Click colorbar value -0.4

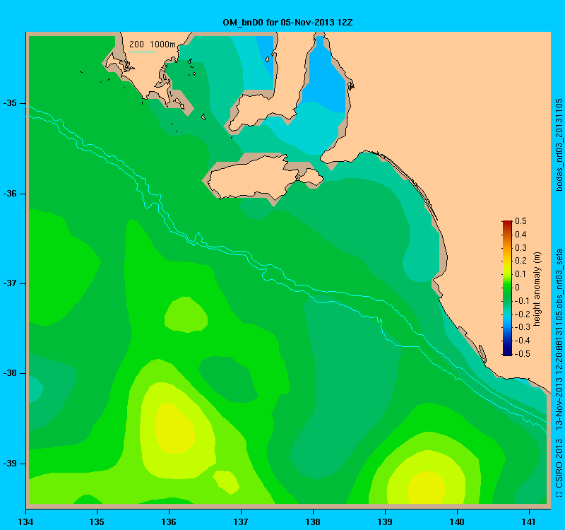521,341
